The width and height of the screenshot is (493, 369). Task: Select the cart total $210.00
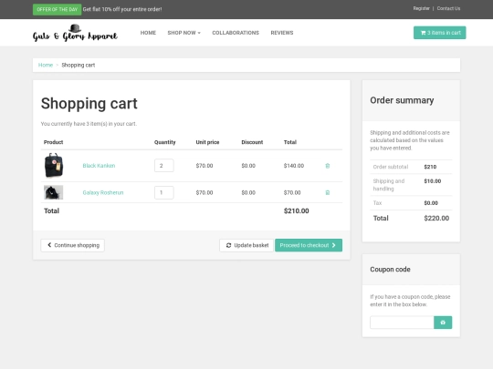coord(296,210)
